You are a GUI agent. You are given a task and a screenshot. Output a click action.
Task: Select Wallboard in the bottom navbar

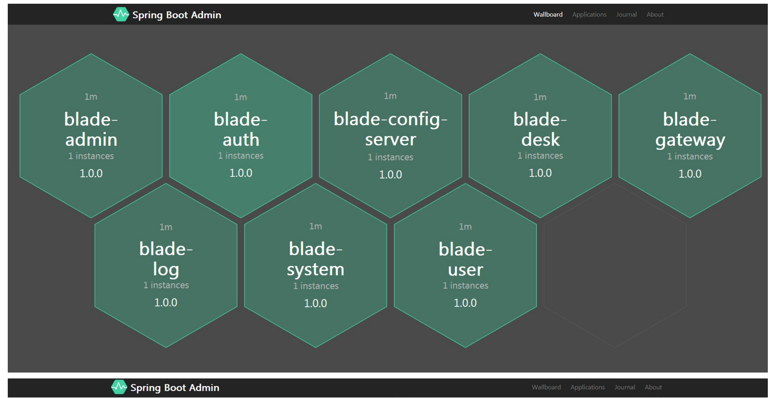546,387
